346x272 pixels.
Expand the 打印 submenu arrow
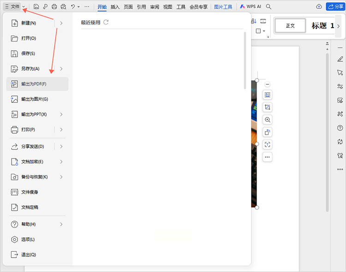61,130
